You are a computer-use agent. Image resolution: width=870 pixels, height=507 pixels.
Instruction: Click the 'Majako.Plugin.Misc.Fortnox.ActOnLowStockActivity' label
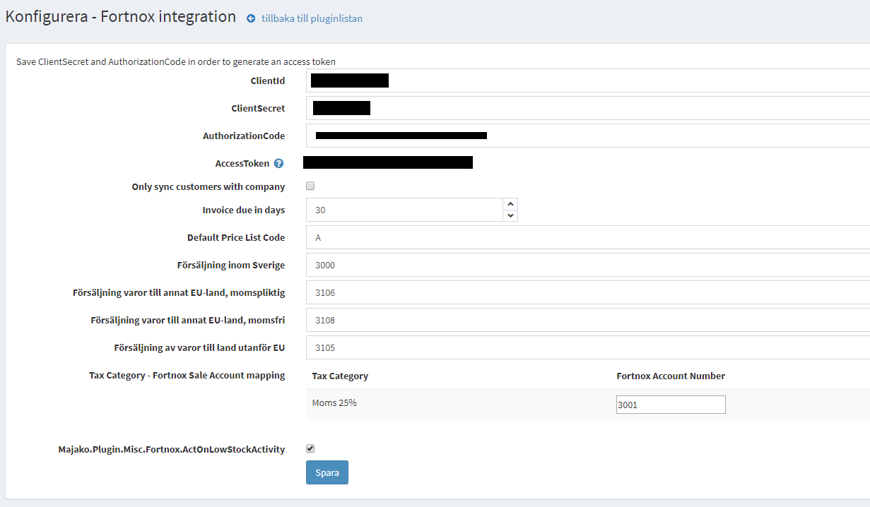172,449
